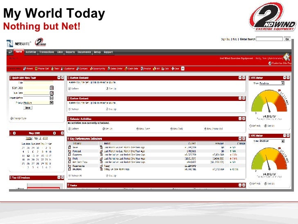This screenshot has height=224, width=298.
Task: Go to previous month in the May calendar
Action: coord(14,133)
